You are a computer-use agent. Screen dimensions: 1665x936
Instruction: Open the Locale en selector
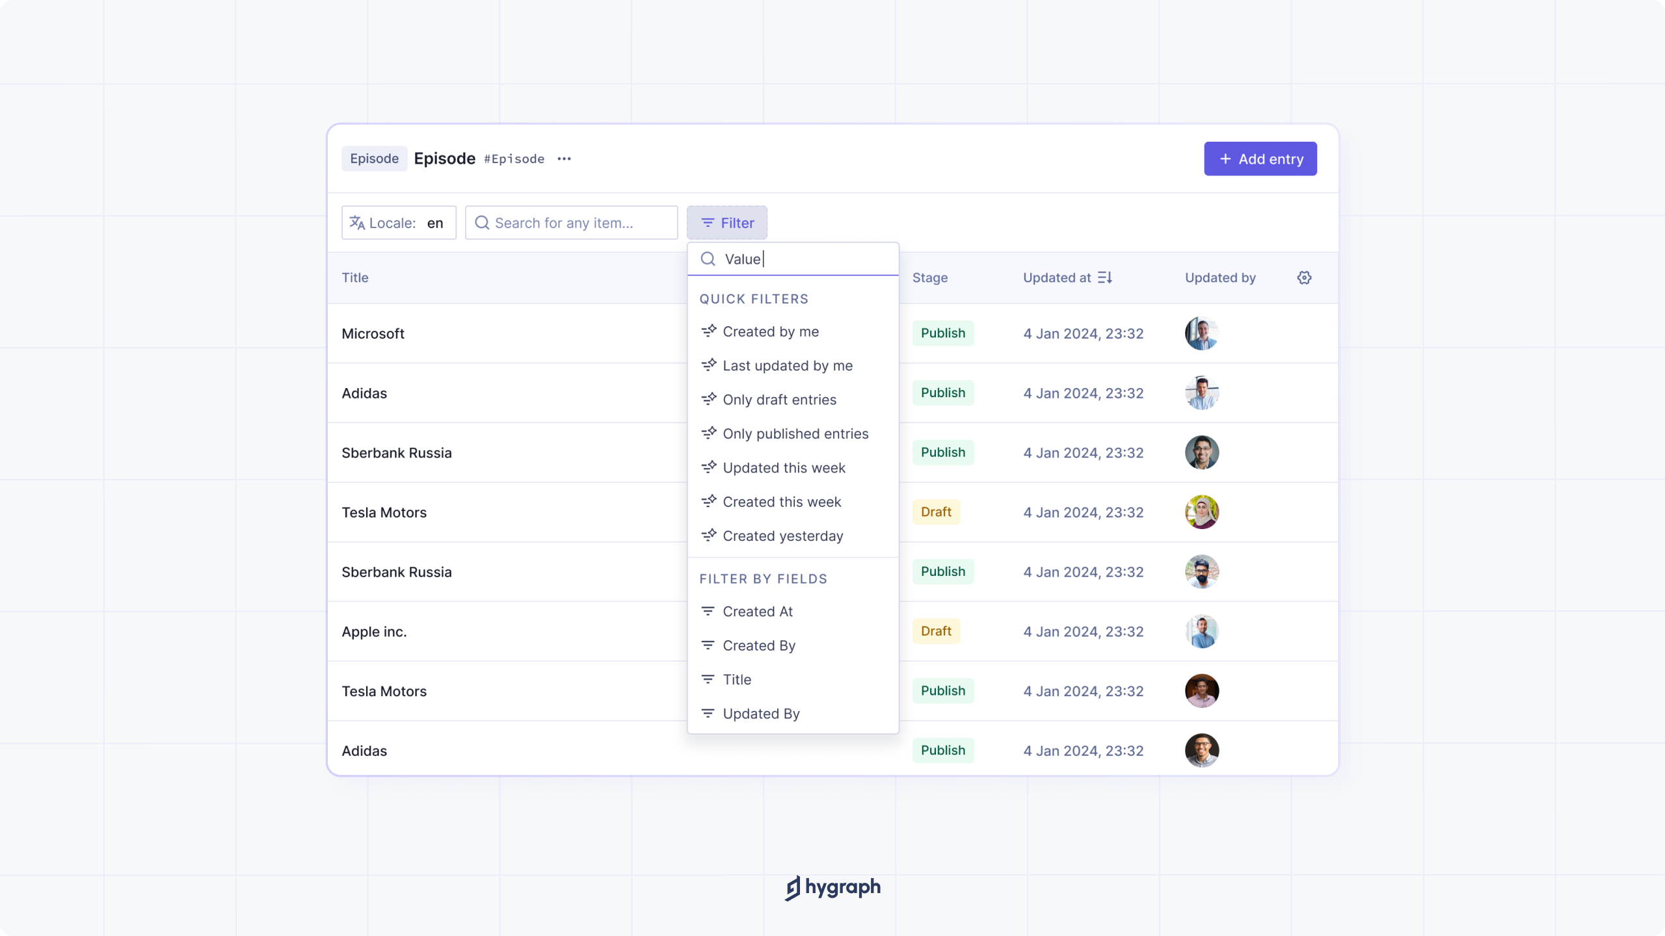point(399,223)
